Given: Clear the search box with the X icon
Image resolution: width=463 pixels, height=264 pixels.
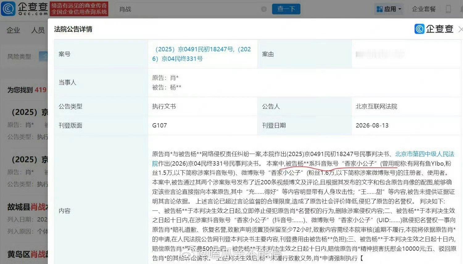Looking at the screenshot, I should click(x=264, y=9).
